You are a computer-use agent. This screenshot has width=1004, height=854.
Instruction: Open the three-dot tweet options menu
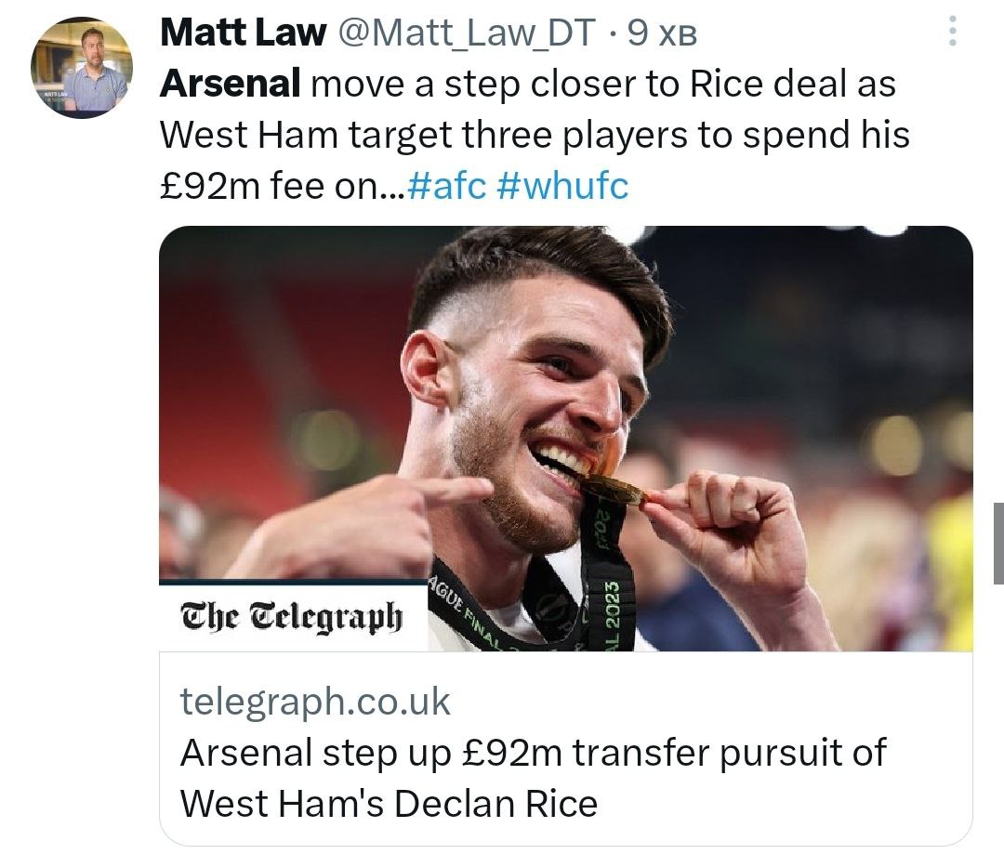(x=951, y=34)
